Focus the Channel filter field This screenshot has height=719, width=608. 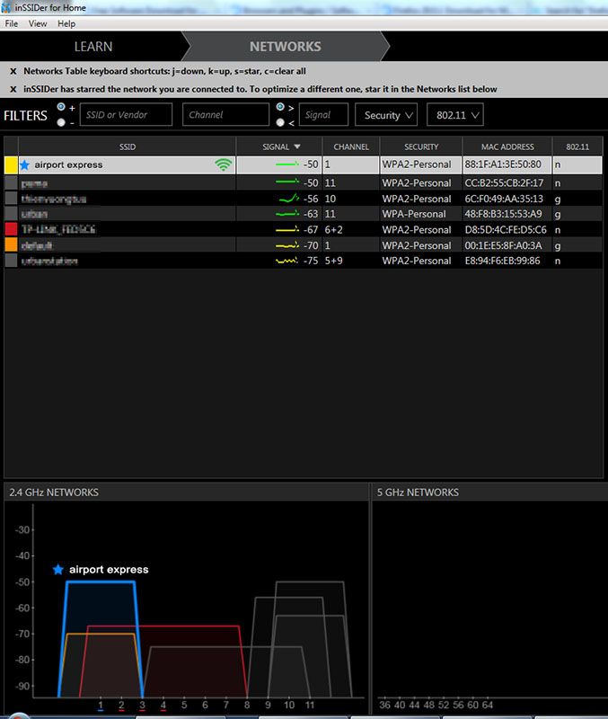pos(225,115)
